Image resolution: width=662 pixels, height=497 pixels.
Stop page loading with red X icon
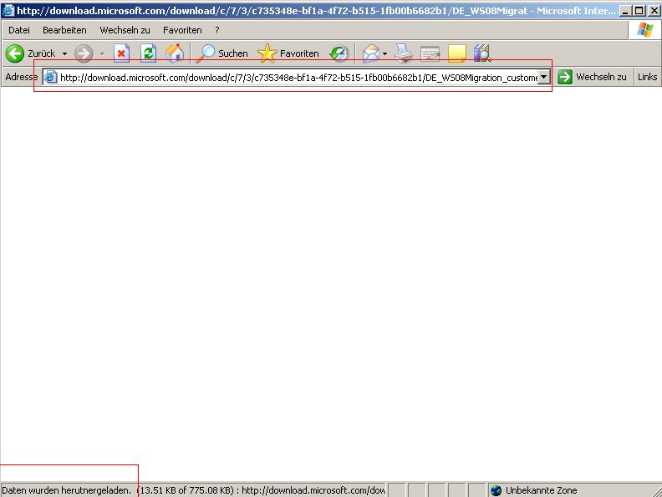(121, 53)
